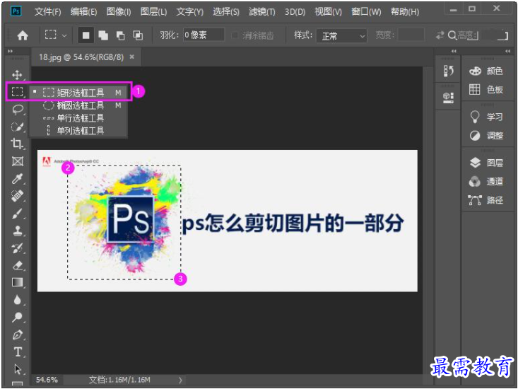518x389 pixels.
Task: Choose Subtract from selection mode
Action: 121,35
